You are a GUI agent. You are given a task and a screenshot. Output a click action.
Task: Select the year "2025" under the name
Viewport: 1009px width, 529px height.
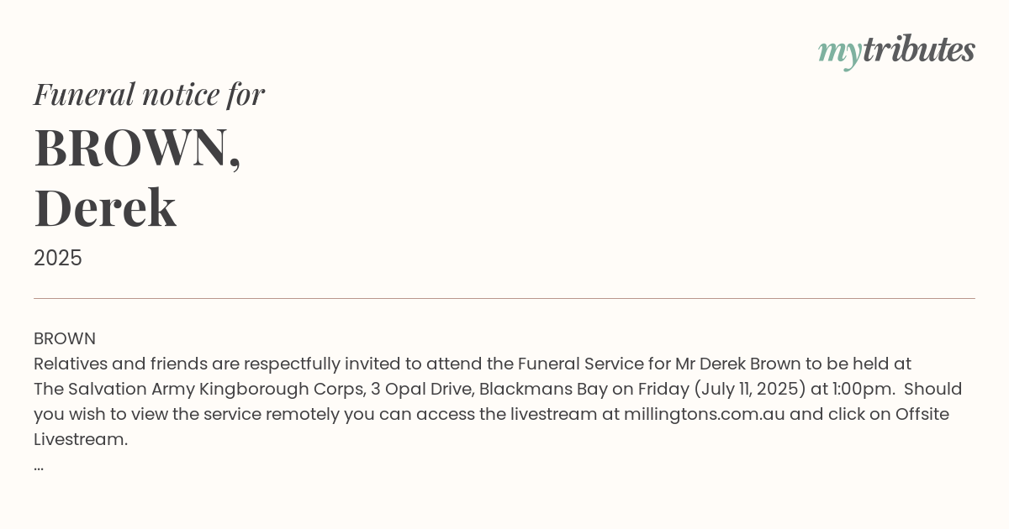coord(58,258)
